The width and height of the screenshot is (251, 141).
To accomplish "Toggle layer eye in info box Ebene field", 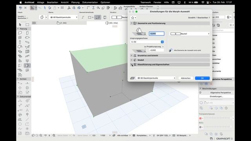I will 51,17.
